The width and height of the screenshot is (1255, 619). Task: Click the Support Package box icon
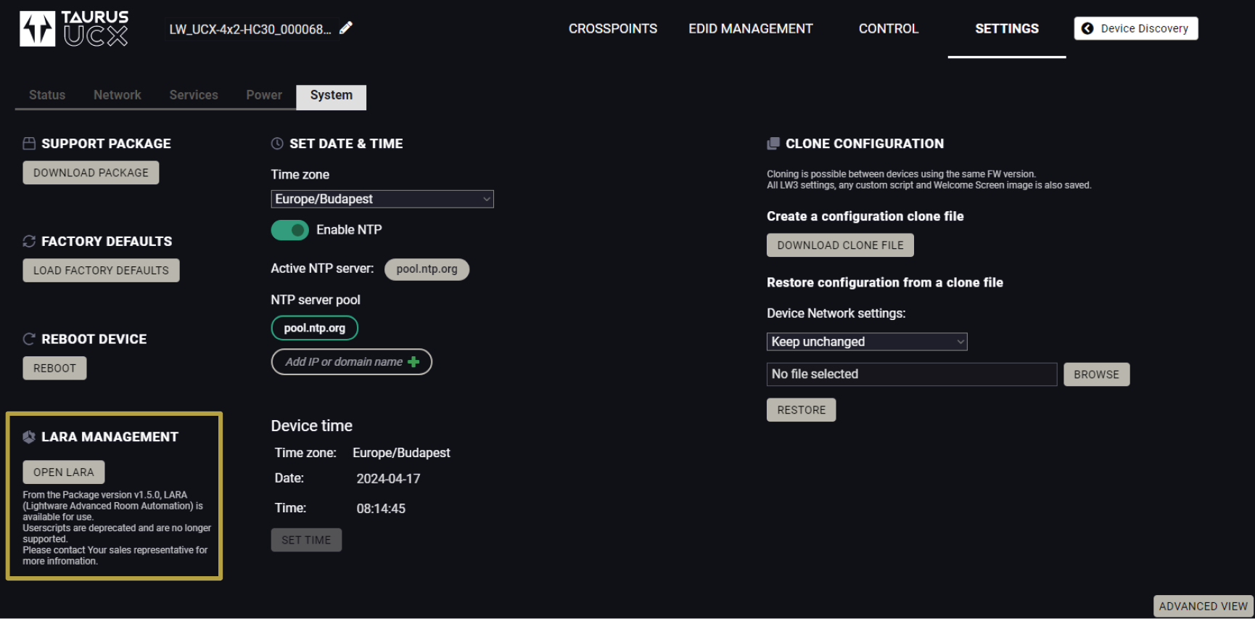(29, 144)
